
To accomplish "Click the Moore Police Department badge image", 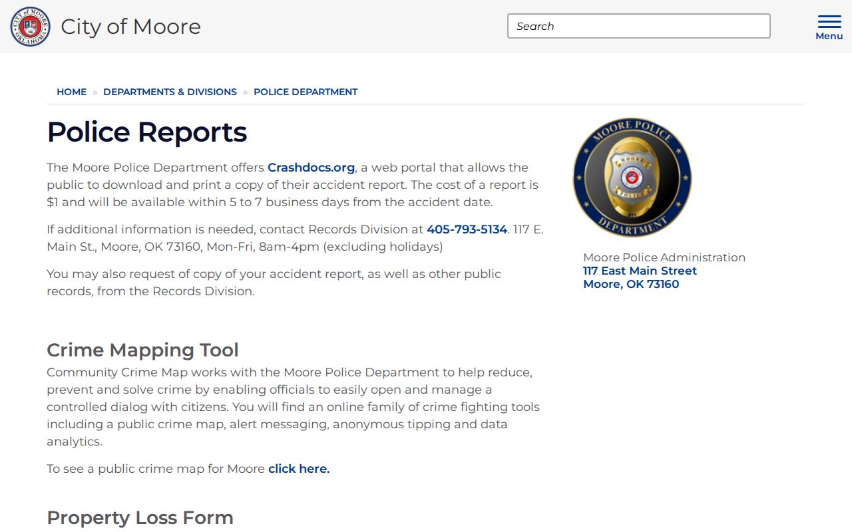I will (x=632, y=178).
